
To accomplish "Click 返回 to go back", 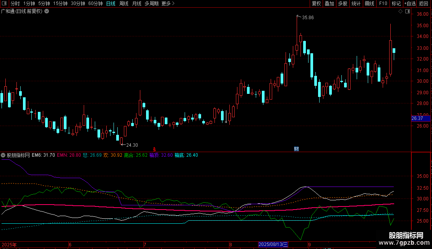I will tap(424, 3).
